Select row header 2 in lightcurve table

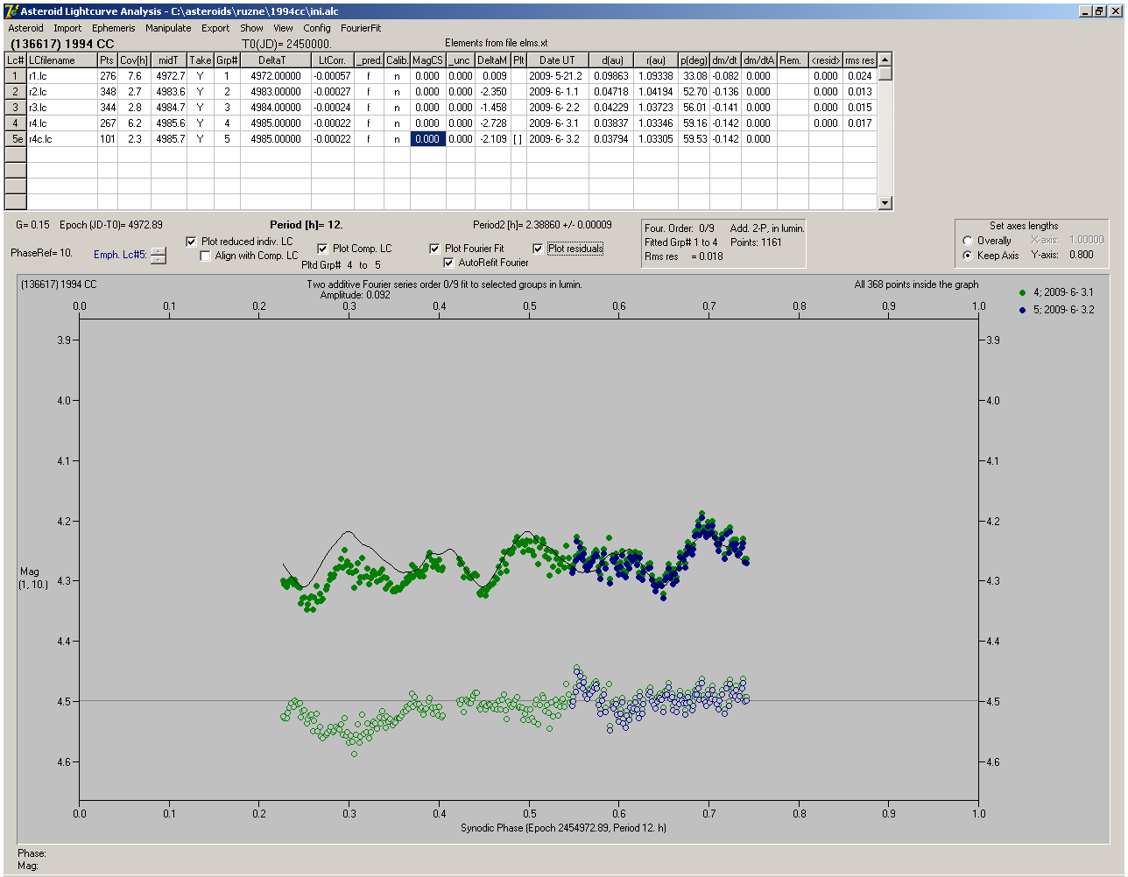[16, 92]
